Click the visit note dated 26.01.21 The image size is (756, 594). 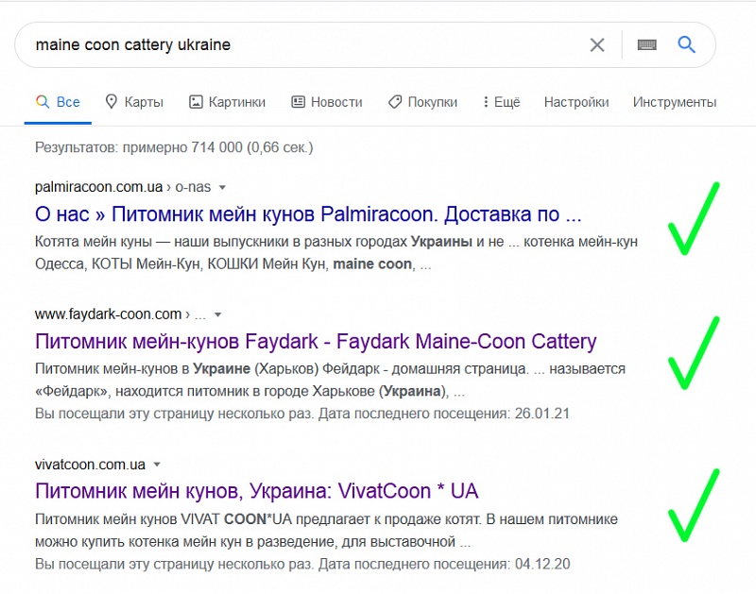pos(302,414)
